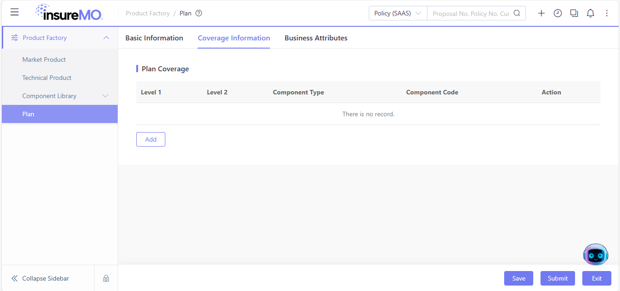Click the lock icon in sidebar footer
This screenshot has height=291, width=620.
106,278
